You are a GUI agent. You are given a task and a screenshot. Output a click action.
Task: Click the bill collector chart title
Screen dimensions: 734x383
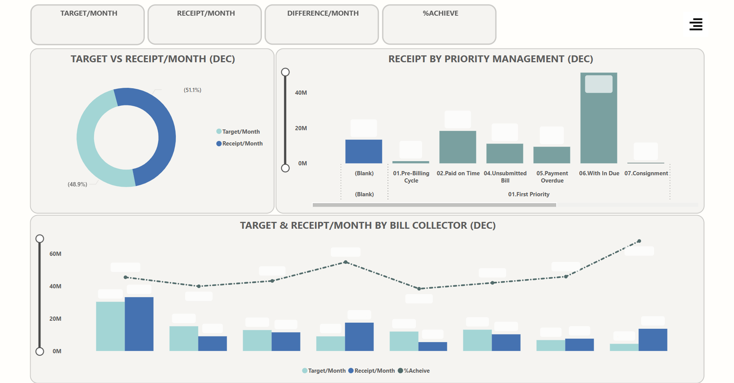click(368, 225)
